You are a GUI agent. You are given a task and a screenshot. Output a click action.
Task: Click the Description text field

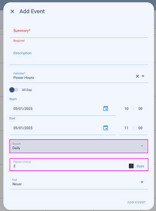click(79, 56)
